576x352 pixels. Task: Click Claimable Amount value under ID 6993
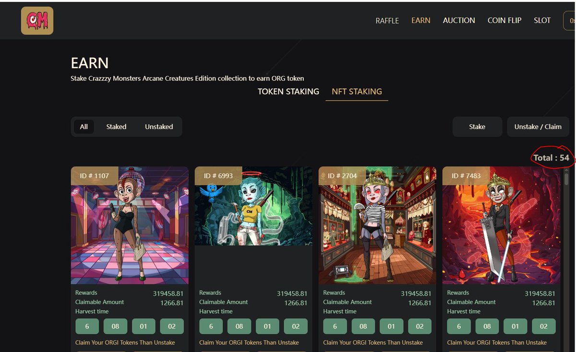pos(296,303)
